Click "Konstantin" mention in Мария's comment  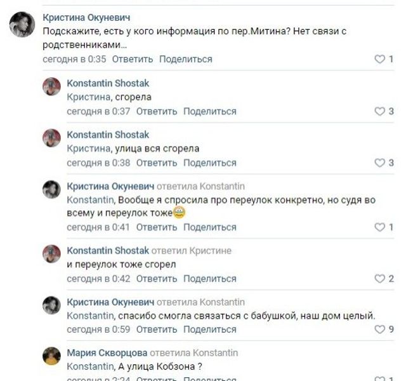[x=90, y=365]
